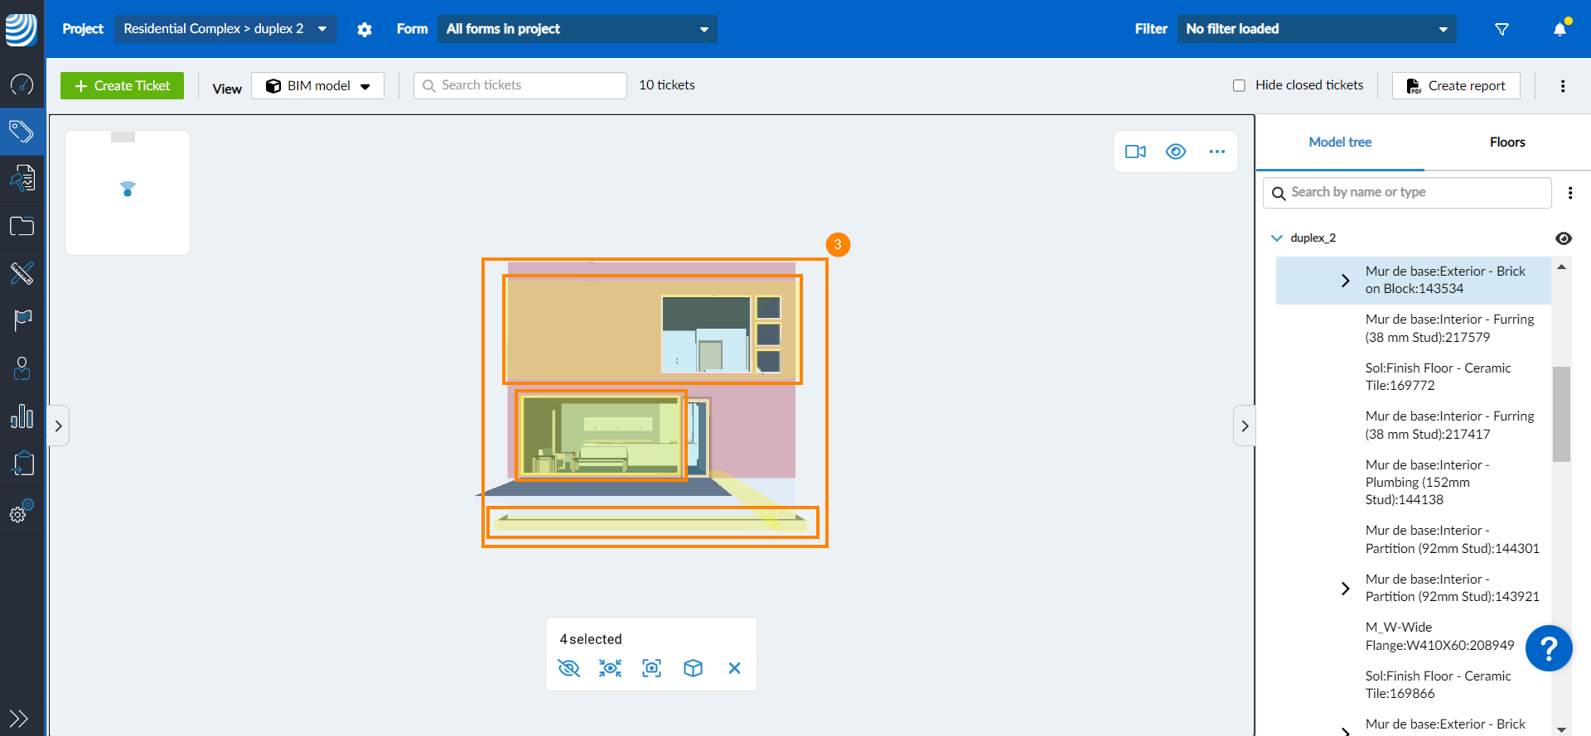1591x736 pixels.
Task: Open the BIM model view dropdown
Action: [x=318, y=86]
